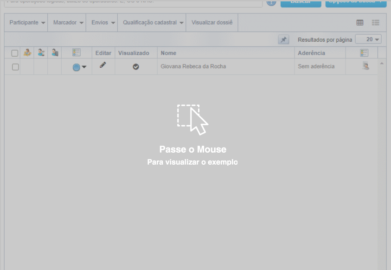Check the box for Giovana Rebeca da Rocha

(x=15, y=67)
